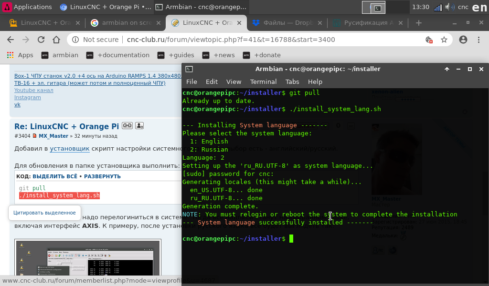Open the Instagram signature link
The height and width of the screenshot is (286, 489).
point(27,97)
